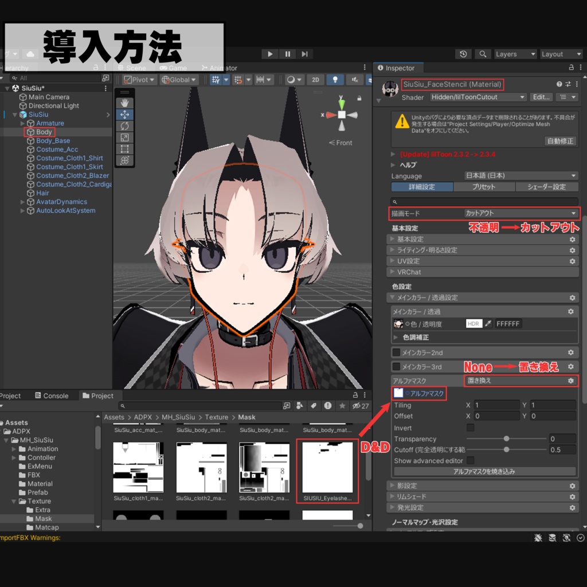This screenshot has width=587, height=587.
Task: Open gear settings for UV設定 row
Action: tap(572, 261)
